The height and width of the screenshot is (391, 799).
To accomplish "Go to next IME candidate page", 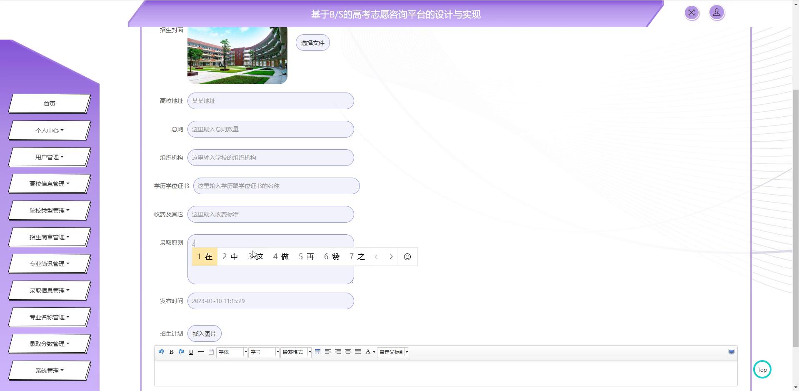I will (x=391, y=257).
